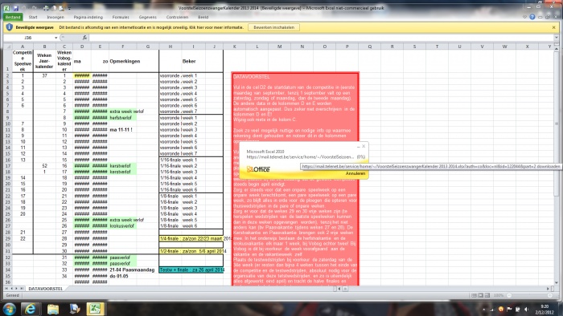Expand the Quick Access Toolbar customize arrow
The height and width of the screenshot is (316, 563).
tap(69, 8)
